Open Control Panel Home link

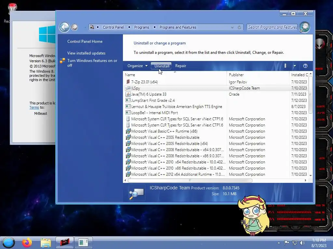coord(85,41)
